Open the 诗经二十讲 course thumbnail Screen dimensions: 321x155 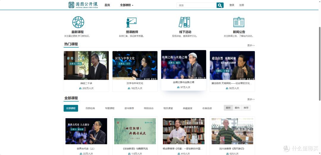click(86, 65)
